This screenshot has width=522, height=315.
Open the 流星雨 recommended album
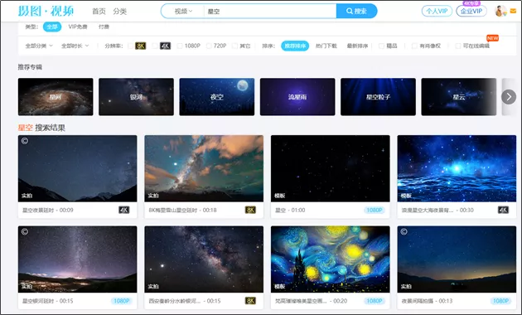297,97
